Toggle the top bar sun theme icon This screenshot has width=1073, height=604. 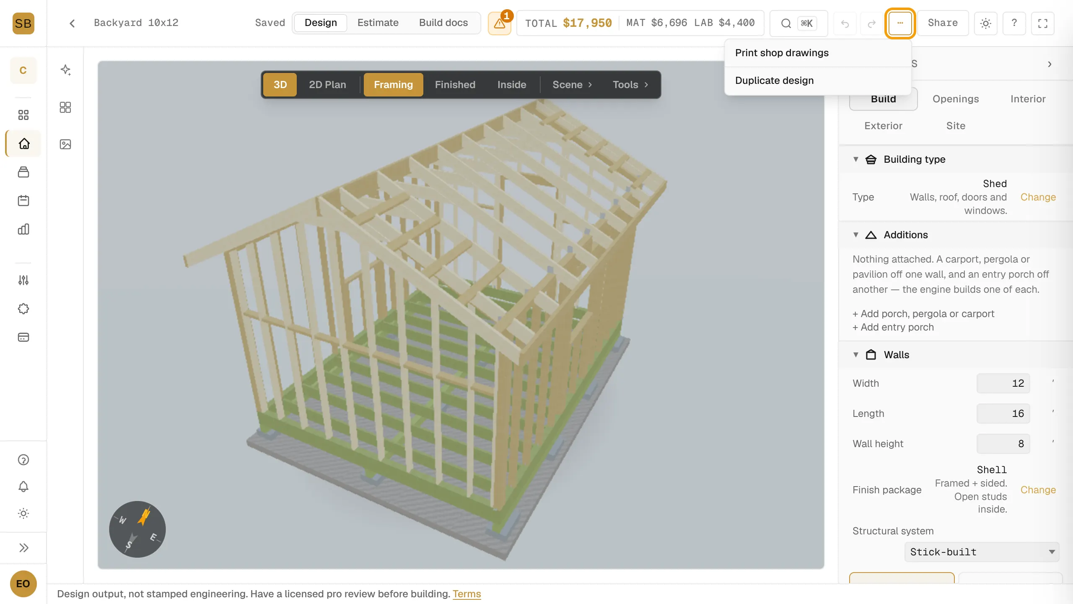point(985,23)
